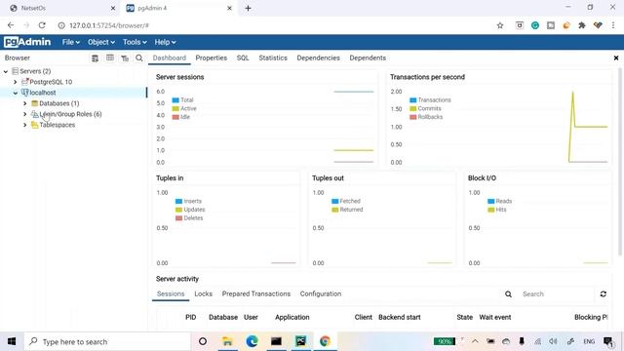Click the Commits legend swatch
This screenshot has width=624, height=351.
[x=413, y=108]
